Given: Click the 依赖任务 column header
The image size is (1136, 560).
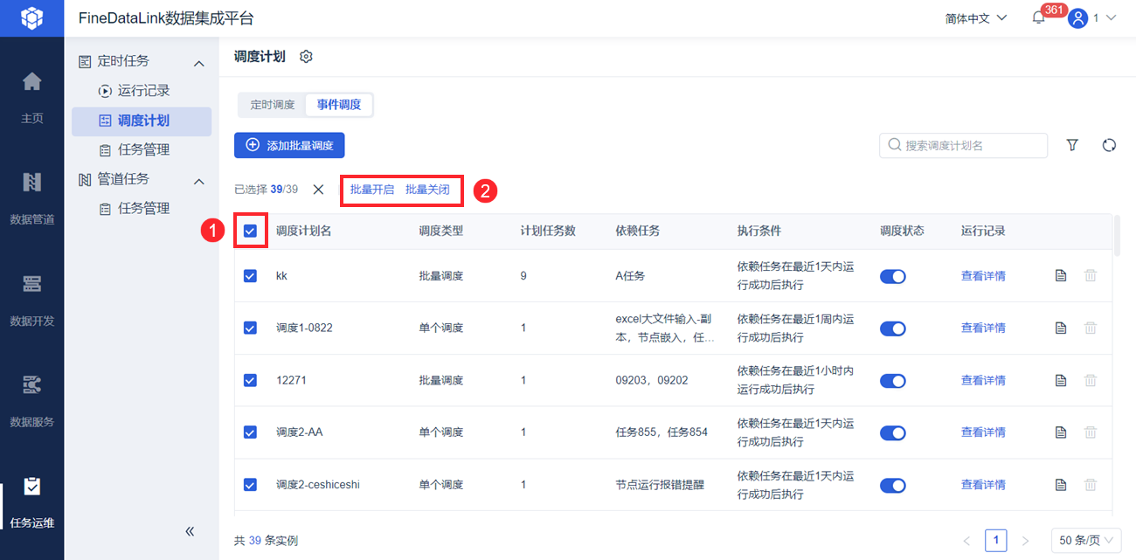Looking at the screenshot, I should [x=637, y=232].
